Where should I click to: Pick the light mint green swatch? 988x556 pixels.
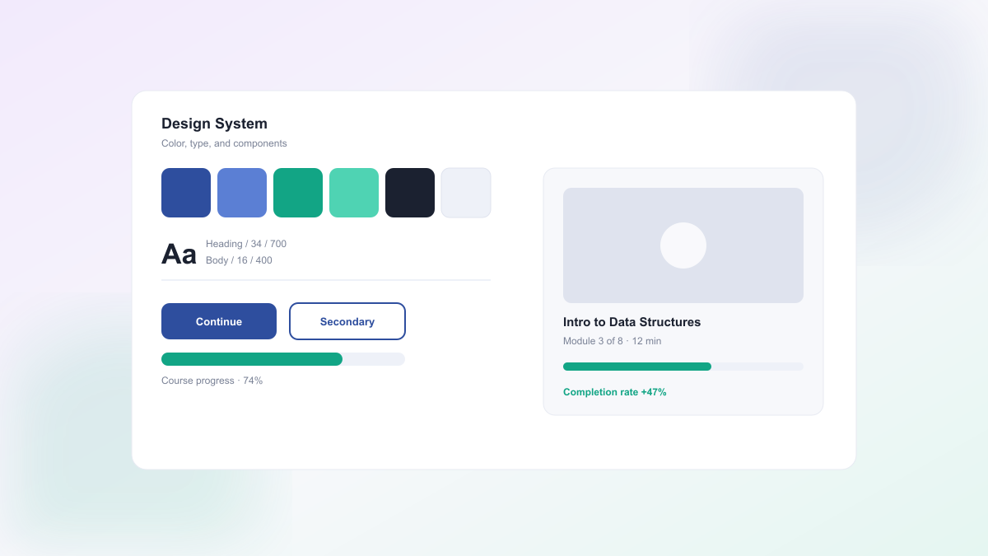[354, 193]
